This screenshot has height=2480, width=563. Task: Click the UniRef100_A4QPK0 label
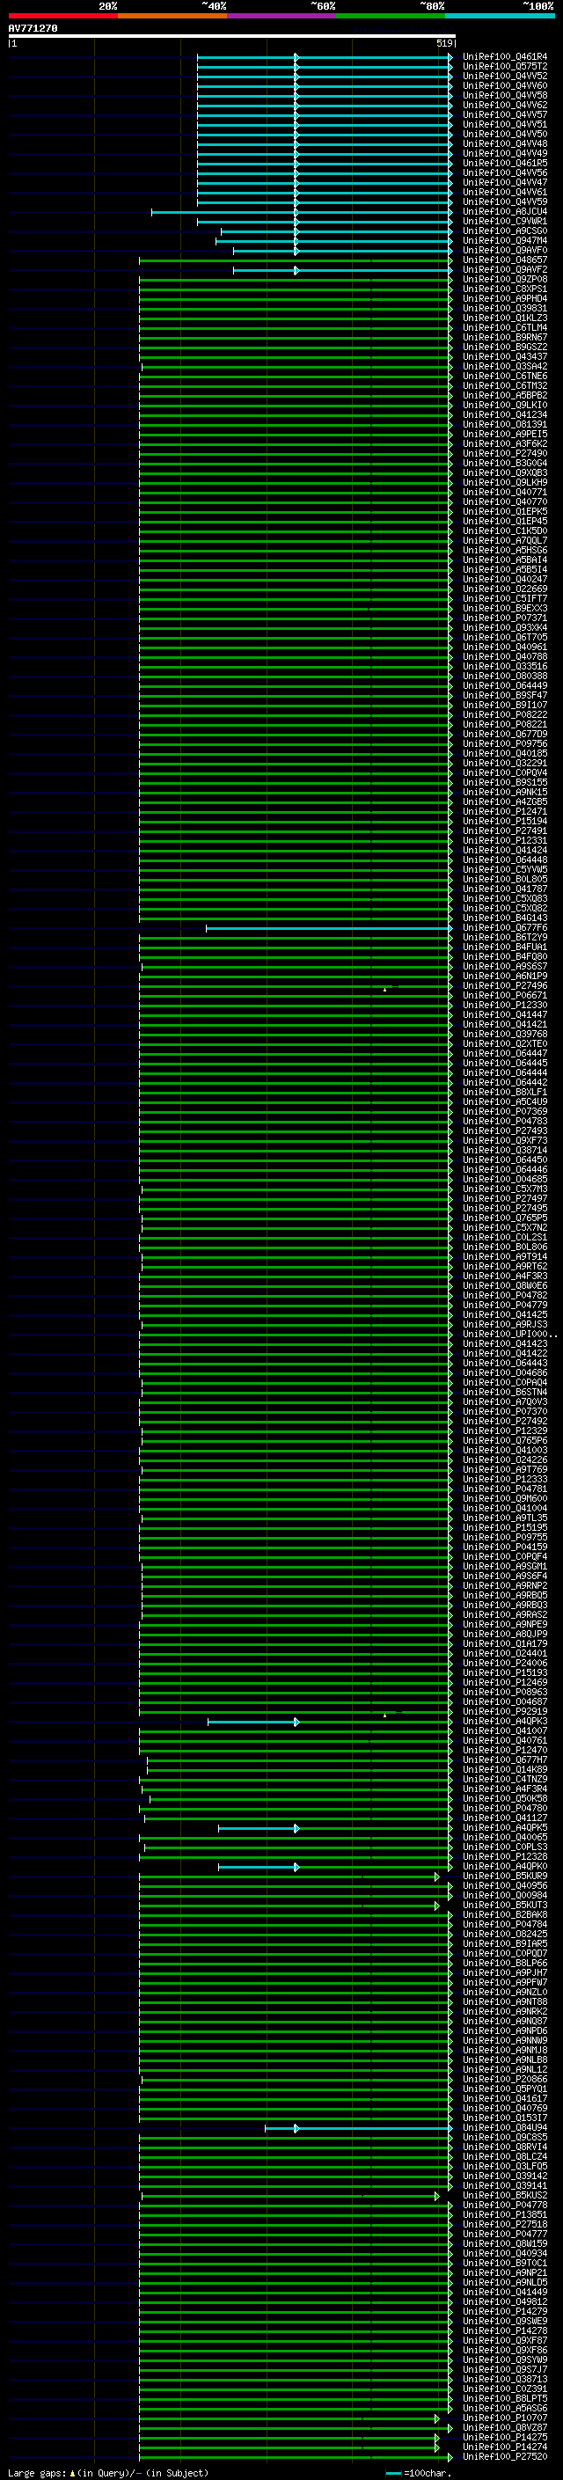[505, 1867]
